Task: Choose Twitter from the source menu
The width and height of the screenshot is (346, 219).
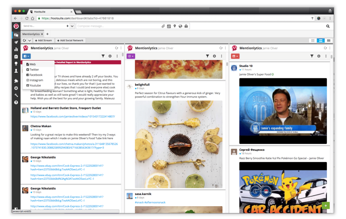Action: [x=34, y=70]
